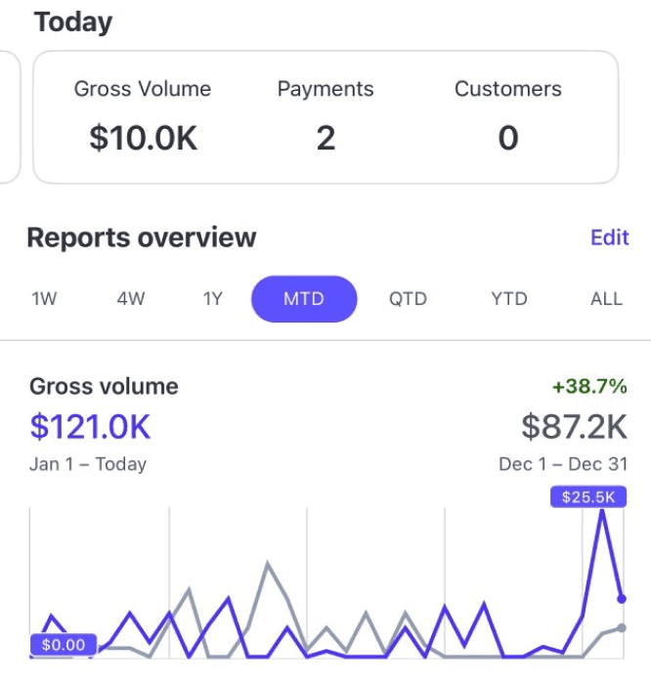Tap the Customers label in Today card
This screenshot has height=684, width=651.
point(508,89)
